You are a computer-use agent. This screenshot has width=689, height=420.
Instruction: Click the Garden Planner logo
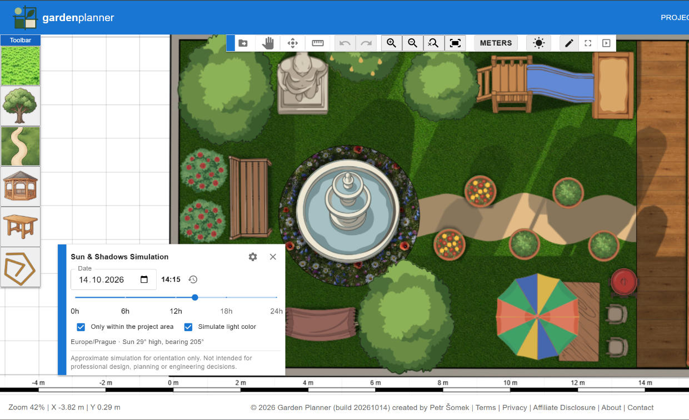(63, 18)
